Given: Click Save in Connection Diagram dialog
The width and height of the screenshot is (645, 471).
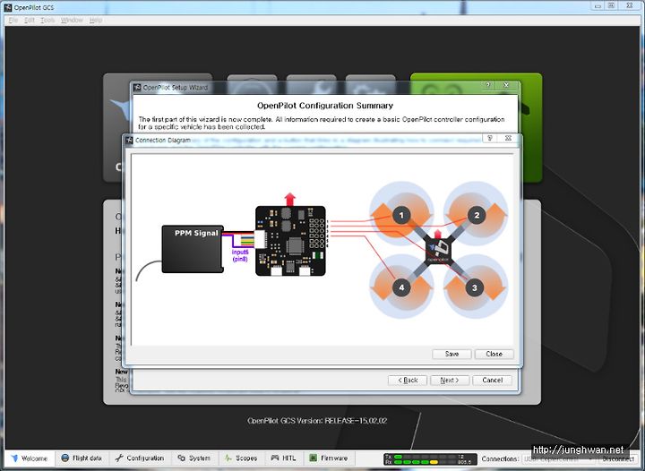Looking at the screenshot, I should pos(451,354).
